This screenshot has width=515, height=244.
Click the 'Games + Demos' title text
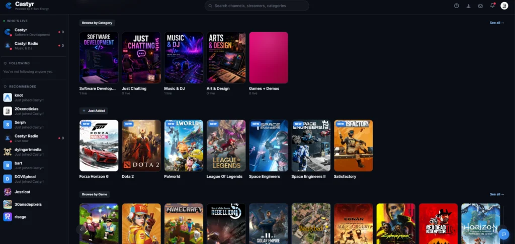pos(264,88)
